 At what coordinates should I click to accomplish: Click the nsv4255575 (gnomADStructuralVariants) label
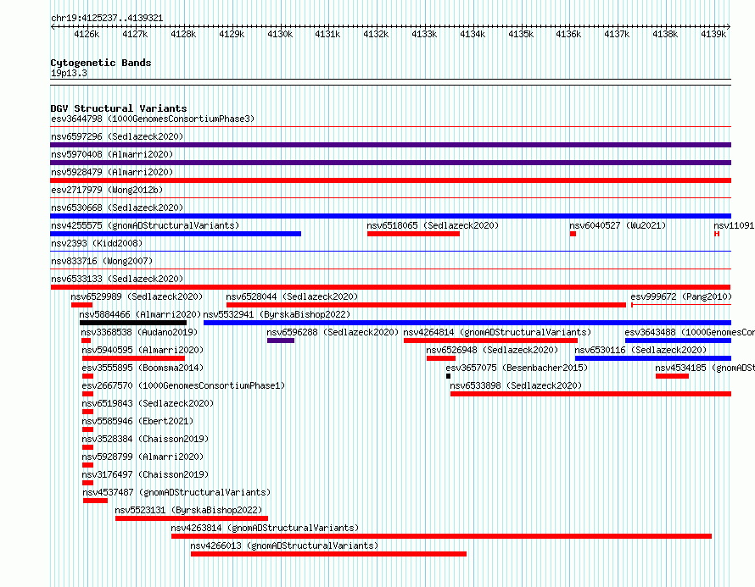coord(145,225)
